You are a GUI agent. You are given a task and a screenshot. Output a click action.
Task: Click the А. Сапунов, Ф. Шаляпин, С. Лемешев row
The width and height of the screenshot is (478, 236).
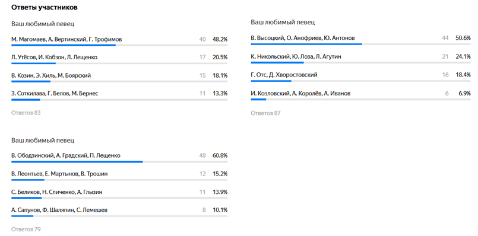(x=119, y=212)
